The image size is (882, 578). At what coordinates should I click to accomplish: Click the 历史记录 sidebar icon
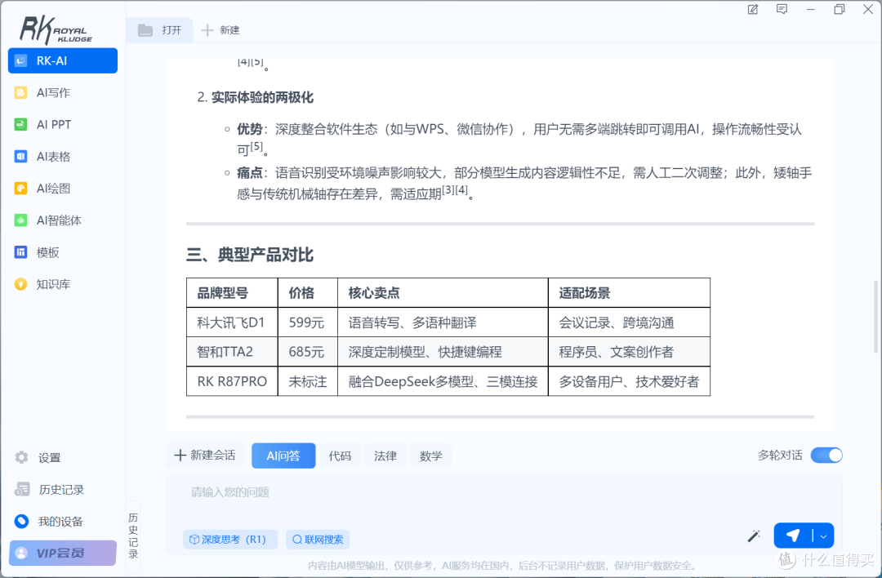(22, 490)
